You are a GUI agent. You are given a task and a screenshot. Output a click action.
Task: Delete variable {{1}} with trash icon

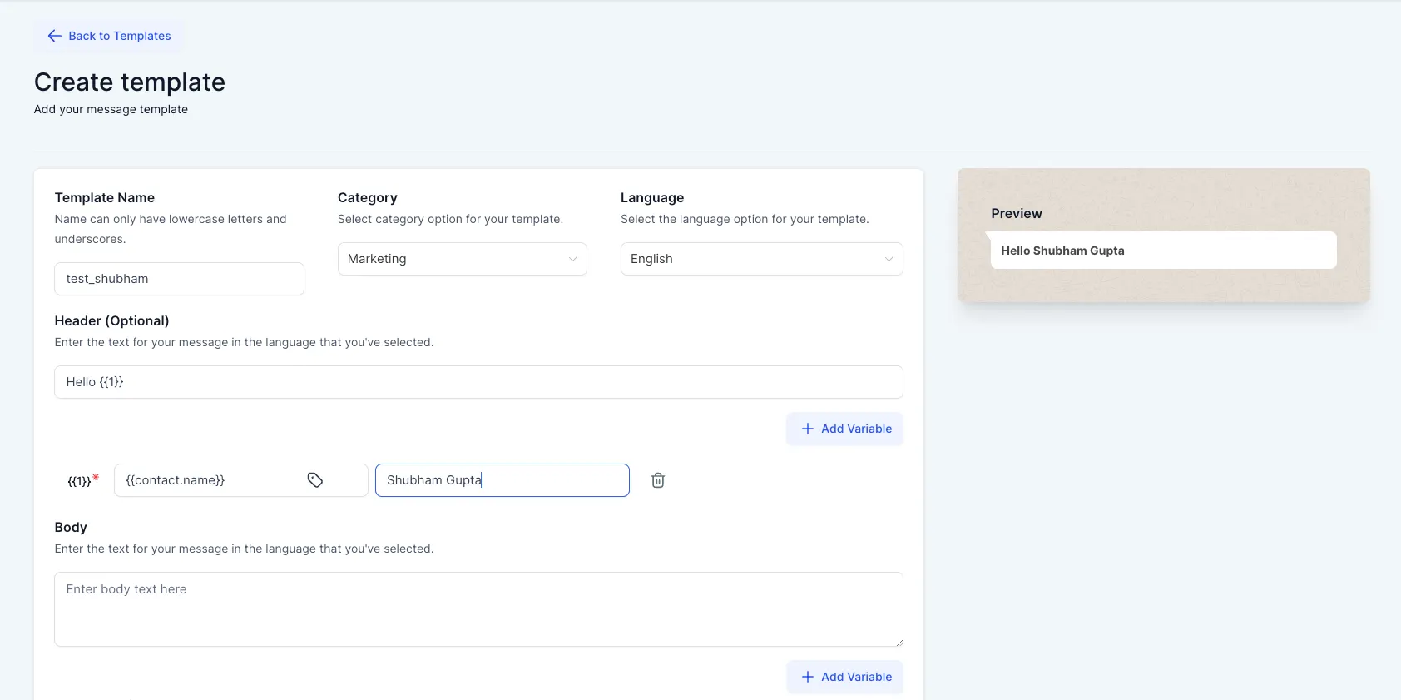[x=658, y=480]
